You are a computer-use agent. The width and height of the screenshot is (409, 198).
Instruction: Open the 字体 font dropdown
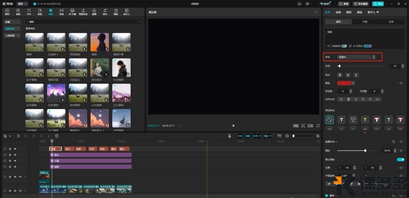click(357, 57)
